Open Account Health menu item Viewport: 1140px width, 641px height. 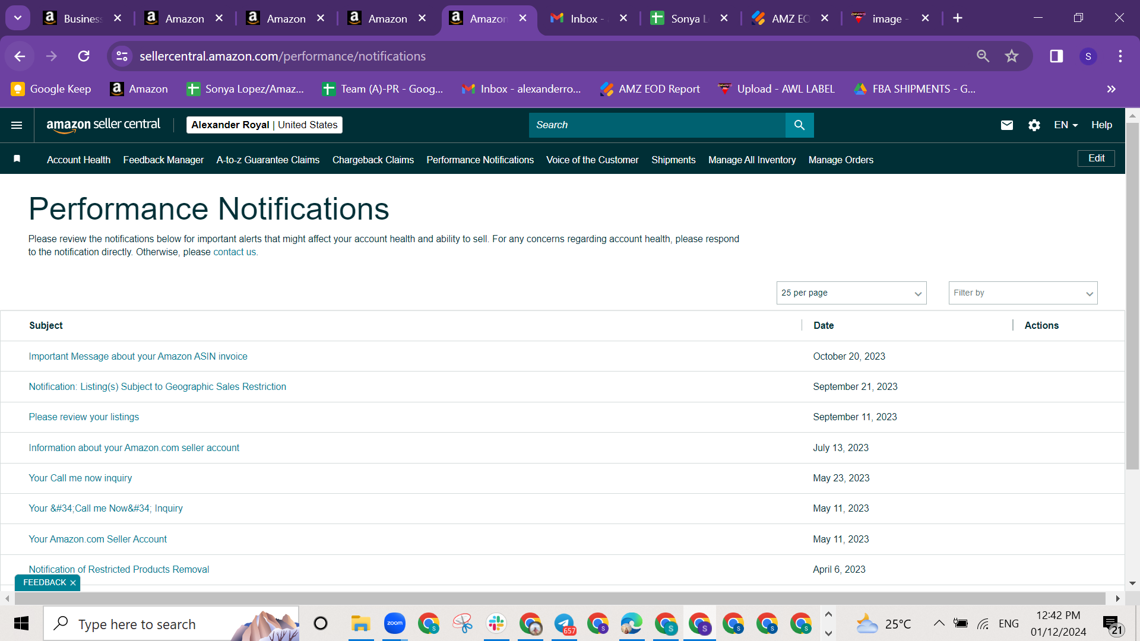point(78,160)
